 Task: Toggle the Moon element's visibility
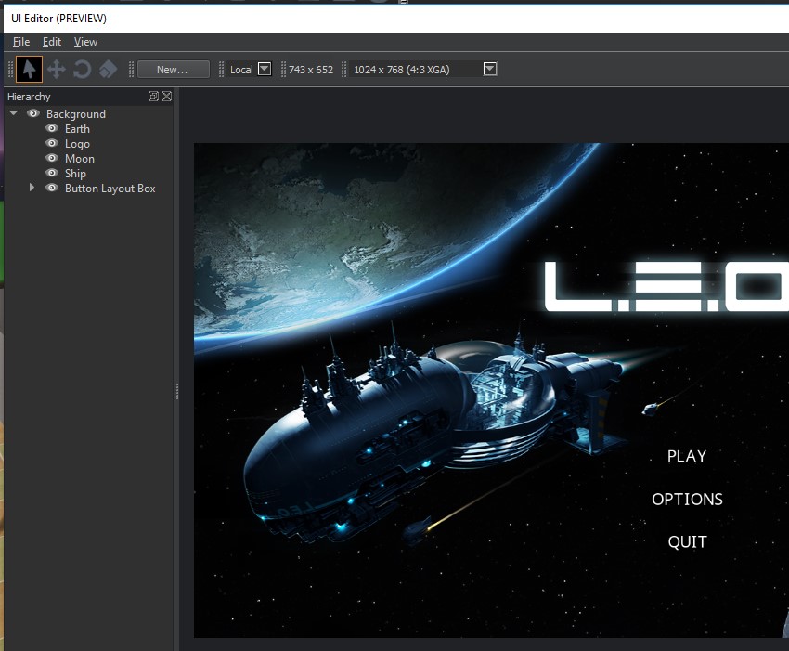[x=51, y=158]
